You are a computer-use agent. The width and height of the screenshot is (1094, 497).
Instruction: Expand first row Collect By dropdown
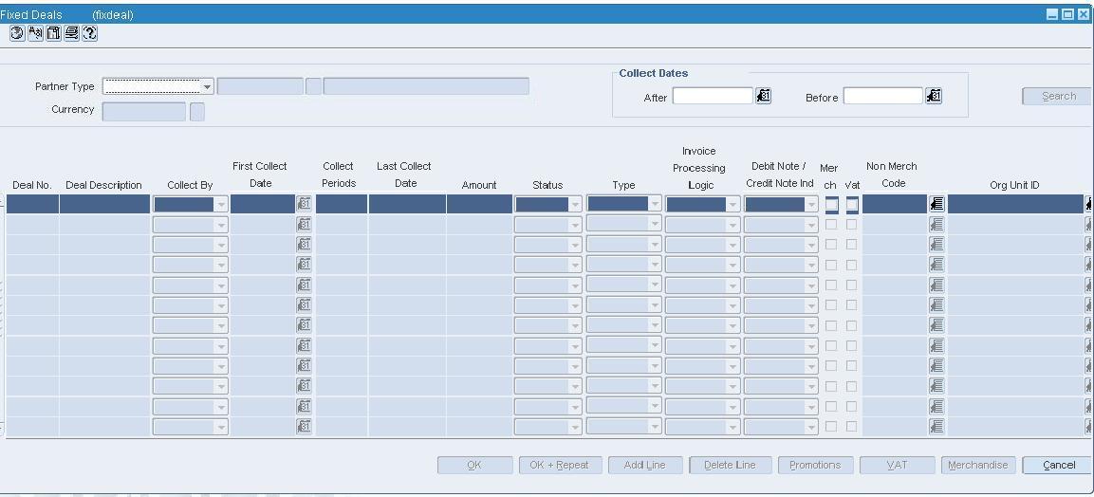pyautogui.click(x=221, y=204)
